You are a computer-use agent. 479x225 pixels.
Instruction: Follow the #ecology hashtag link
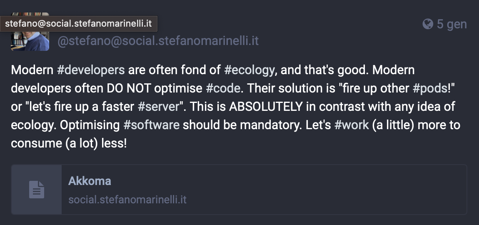pos(249,70)
